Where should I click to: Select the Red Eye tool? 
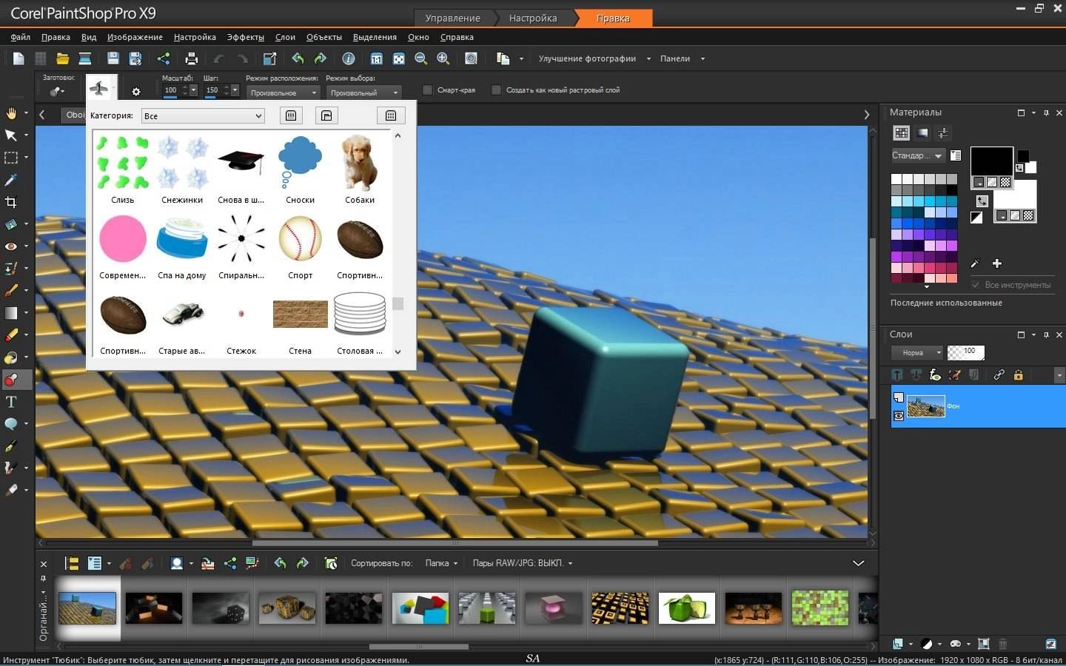click(x=11, y=246)
